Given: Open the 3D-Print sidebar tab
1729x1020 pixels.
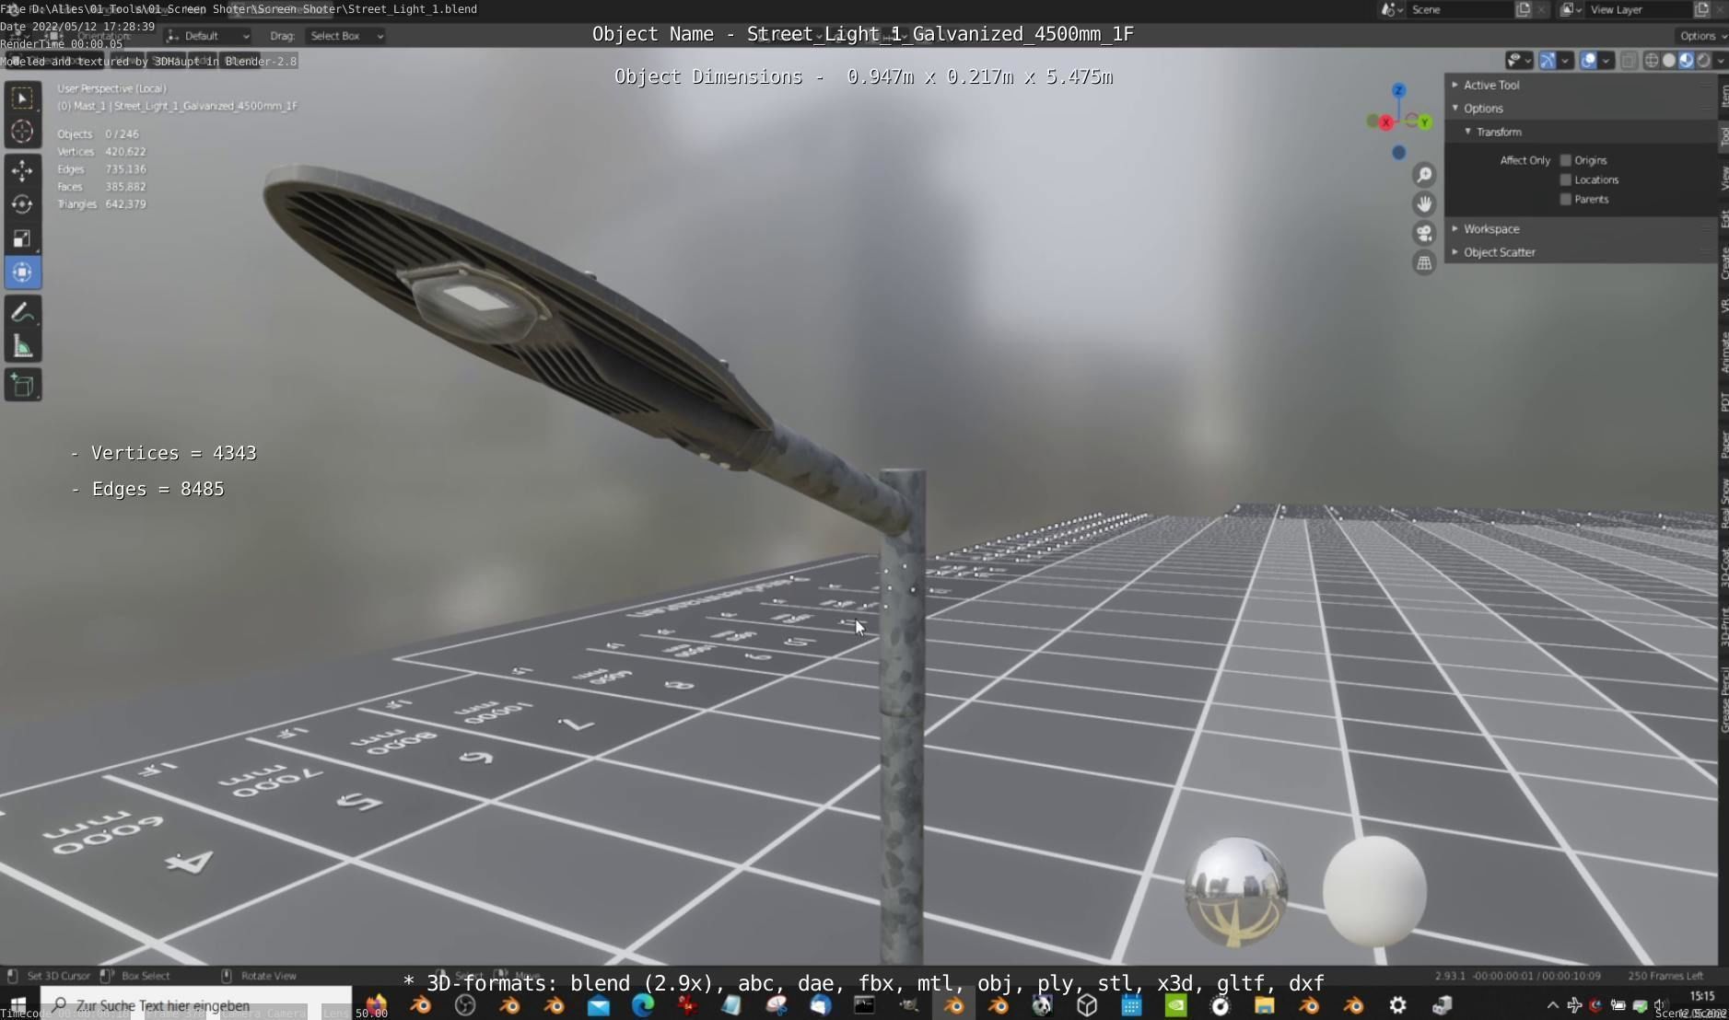Looking at the screenshot, I should 1723,627.
